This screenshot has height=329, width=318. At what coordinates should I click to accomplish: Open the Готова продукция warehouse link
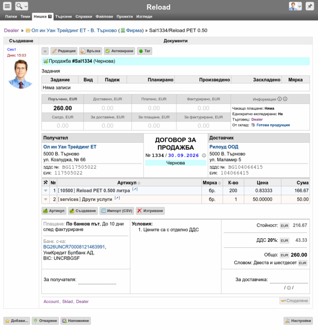pyautogui.click(x=273, y=125)
